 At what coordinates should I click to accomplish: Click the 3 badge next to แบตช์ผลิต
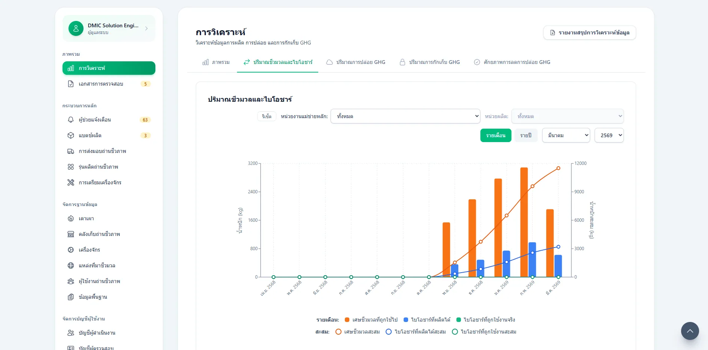pyautogui.click(x=145, y=135)
